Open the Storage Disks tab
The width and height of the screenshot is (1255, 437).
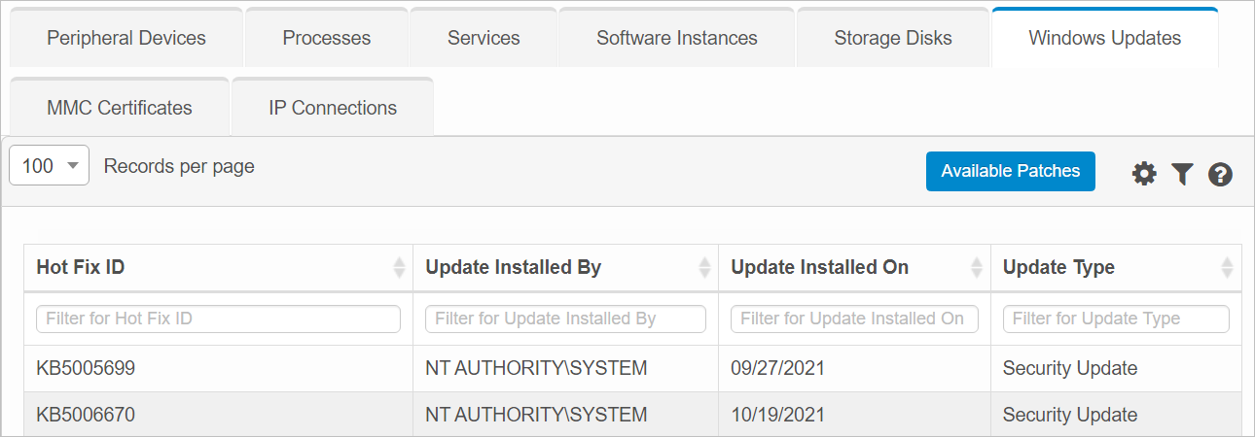[x=893, y=39]
